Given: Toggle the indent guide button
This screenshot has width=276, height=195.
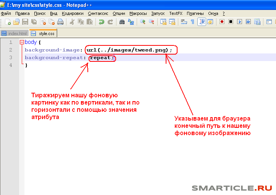Looking at the screenshot, I should pyautogui.click(x=202, y=22).
